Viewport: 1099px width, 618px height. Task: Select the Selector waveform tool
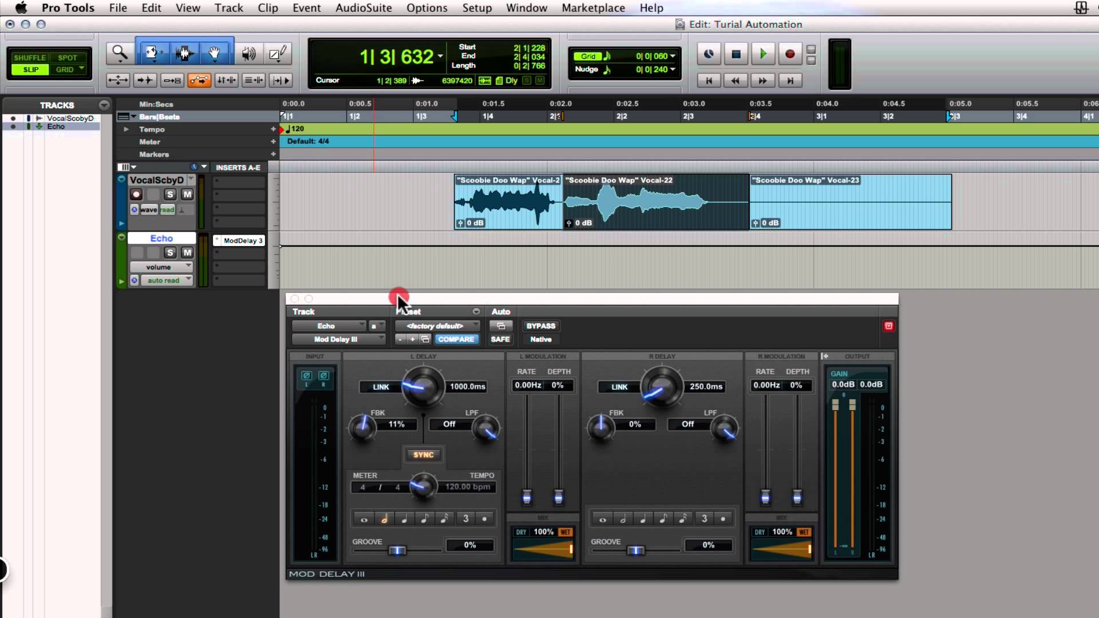(x=184, y=54)
